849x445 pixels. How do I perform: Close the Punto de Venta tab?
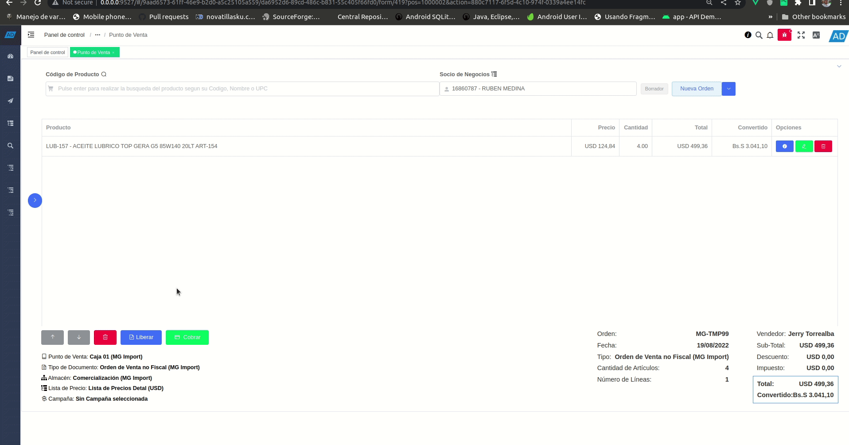(113, 53)
